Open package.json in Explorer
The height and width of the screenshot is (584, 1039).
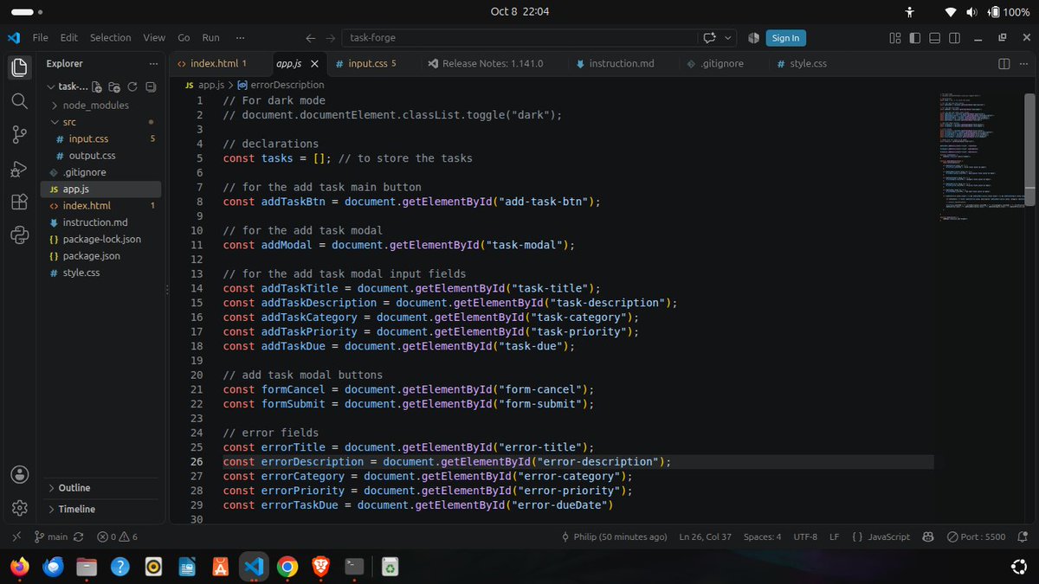coord(91,256)
